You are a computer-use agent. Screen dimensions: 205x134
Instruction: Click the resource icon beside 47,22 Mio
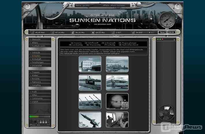tap(53, 32)
